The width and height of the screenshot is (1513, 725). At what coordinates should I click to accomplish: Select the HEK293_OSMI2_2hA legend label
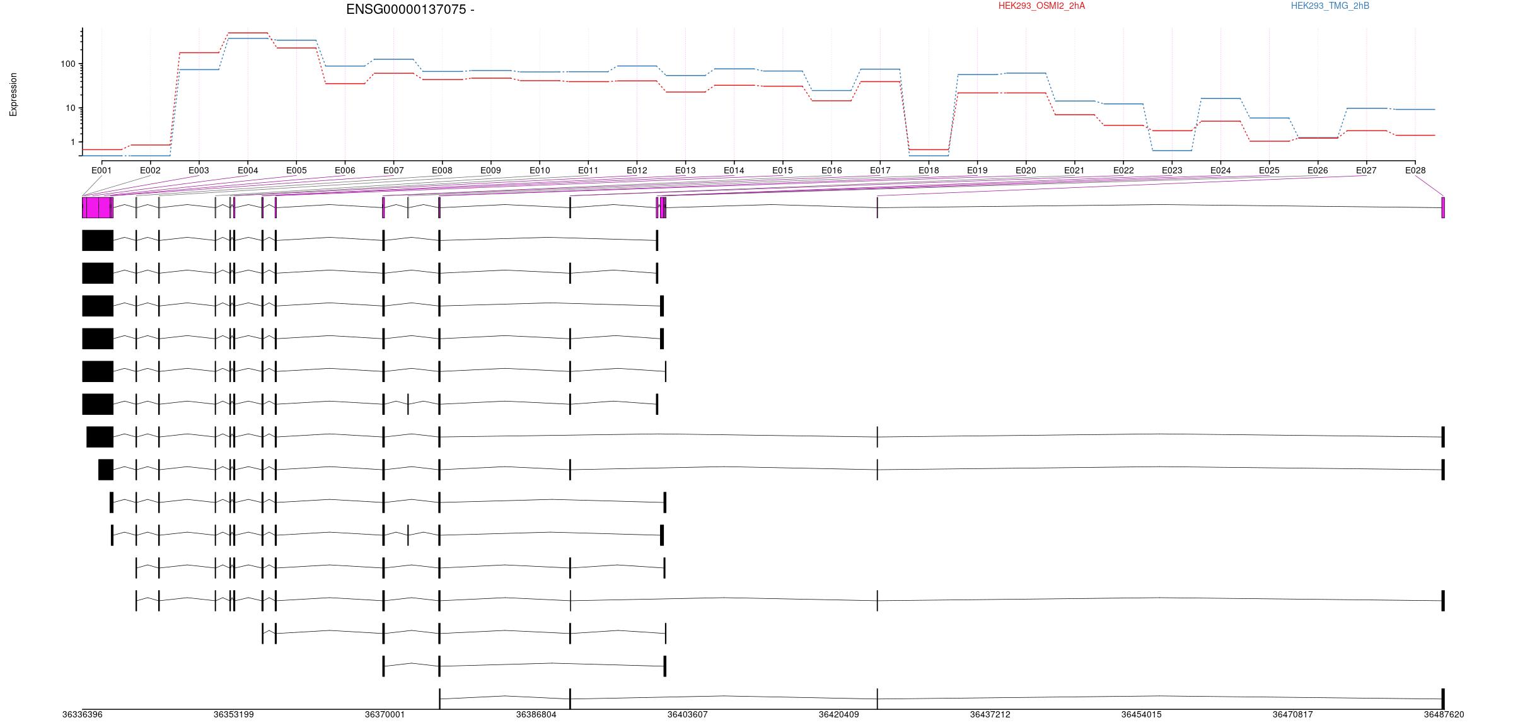point(1041,6)
